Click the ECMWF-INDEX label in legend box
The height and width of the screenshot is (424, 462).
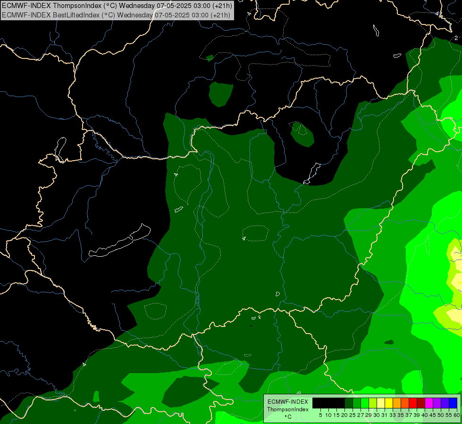point(288,402)
